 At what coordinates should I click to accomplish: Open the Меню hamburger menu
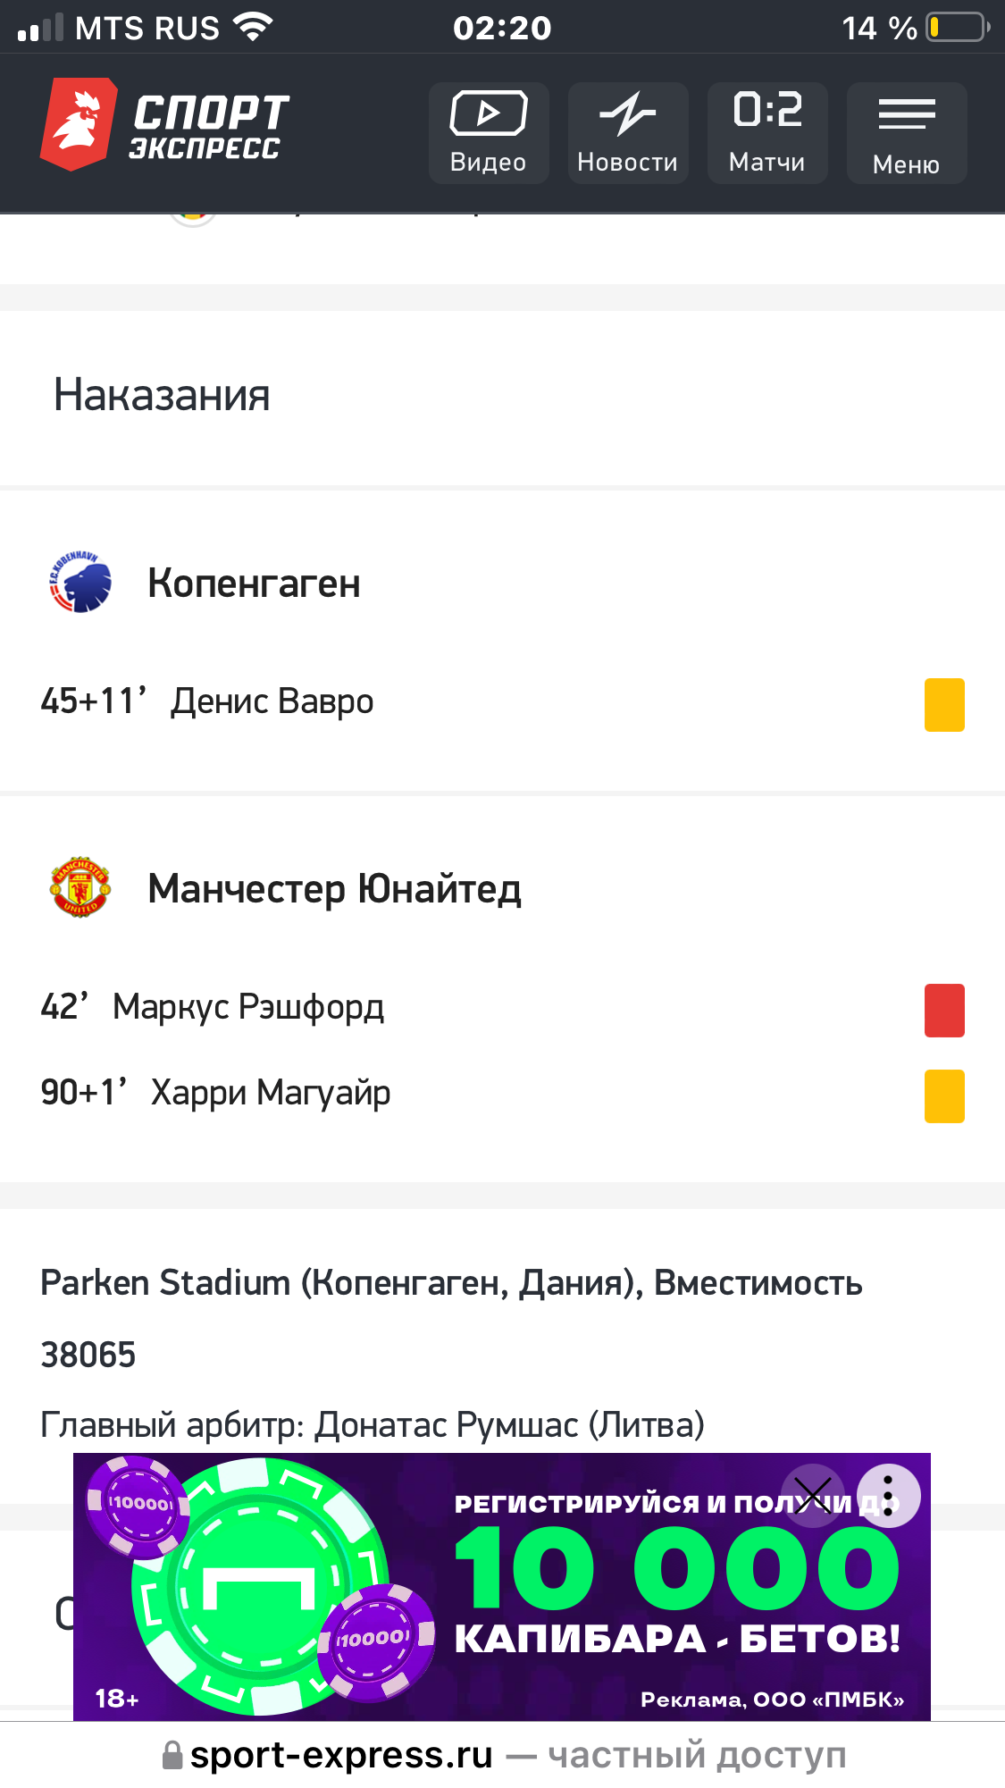(906, 133)
